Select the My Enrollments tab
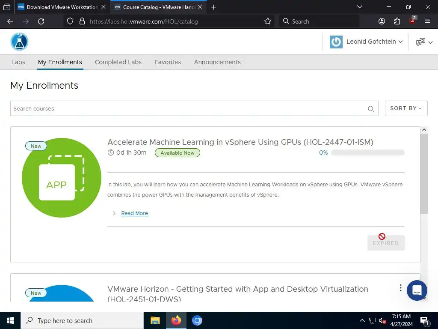This screenshot has height=329, width=438. (60, 62)
